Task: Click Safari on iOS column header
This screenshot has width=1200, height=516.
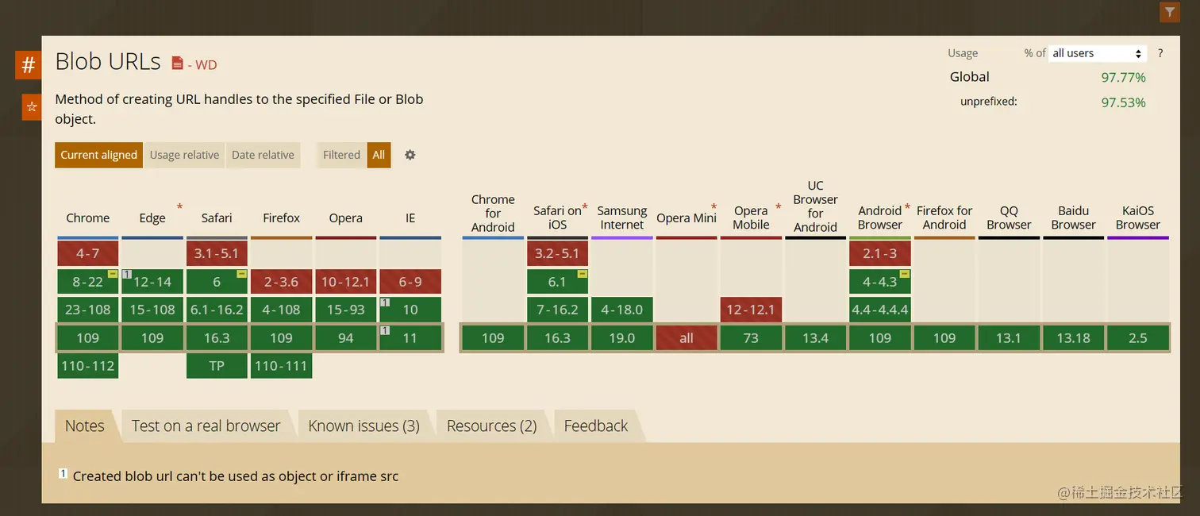Action: [x=557, y=218]
